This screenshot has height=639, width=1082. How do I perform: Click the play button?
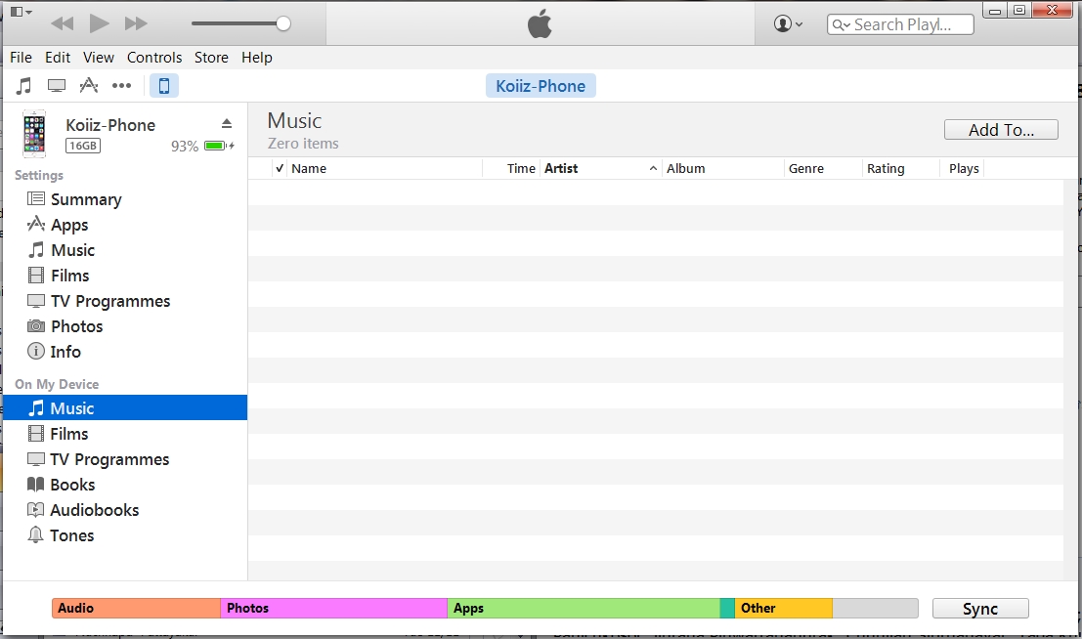[100, 23]
